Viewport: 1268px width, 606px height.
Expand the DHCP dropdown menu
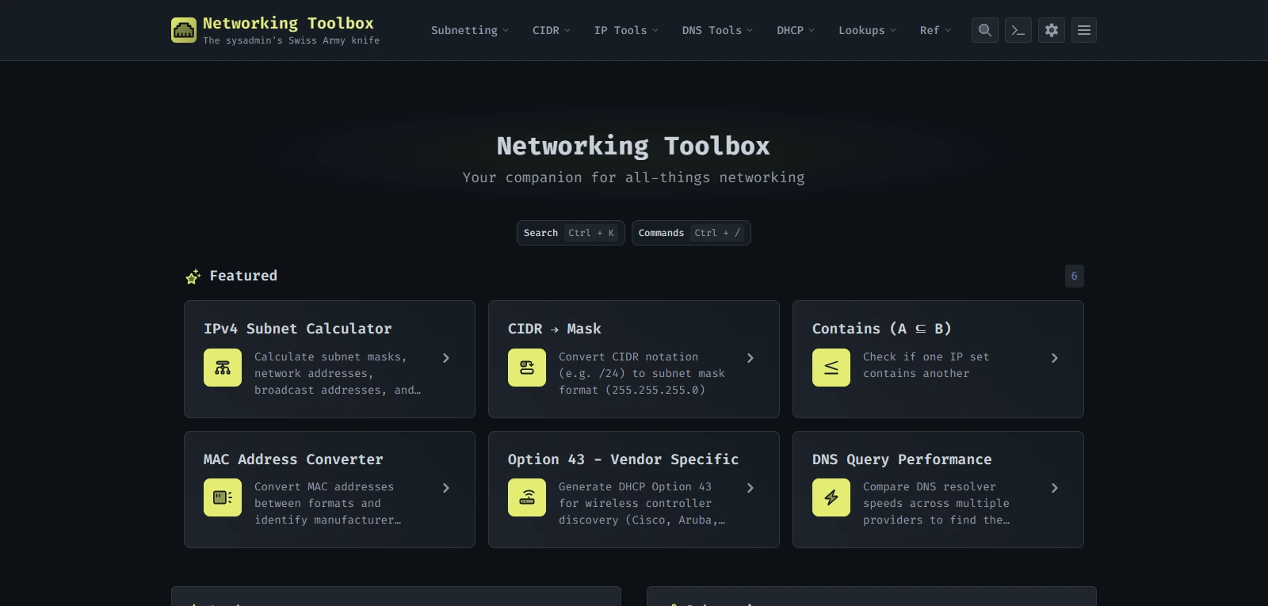796,30
